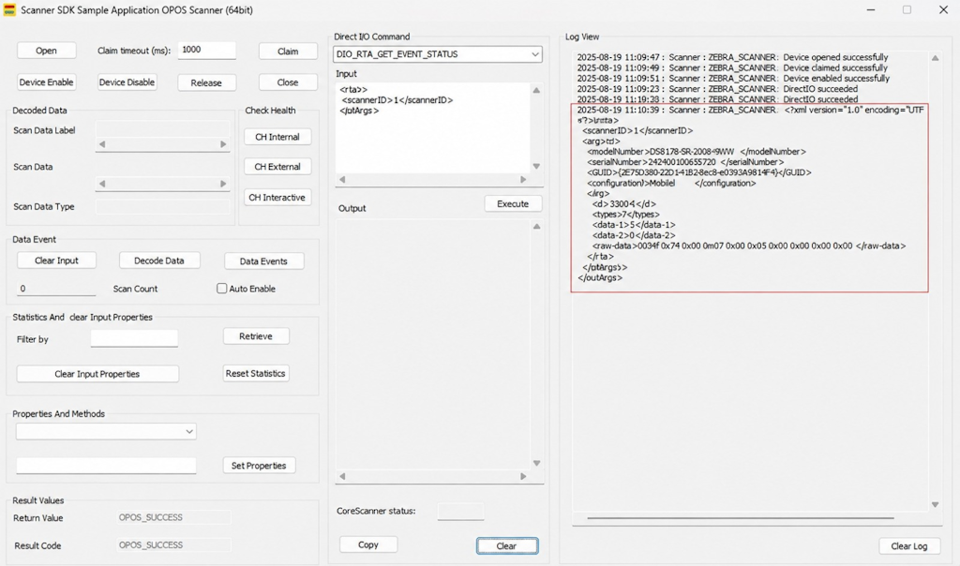960x566 pixels.
Task: Run the CH External health check
Action: (x=277, y=167)
